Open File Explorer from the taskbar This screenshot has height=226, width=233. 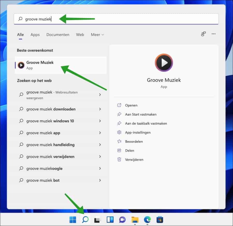(x=135, y=220)
